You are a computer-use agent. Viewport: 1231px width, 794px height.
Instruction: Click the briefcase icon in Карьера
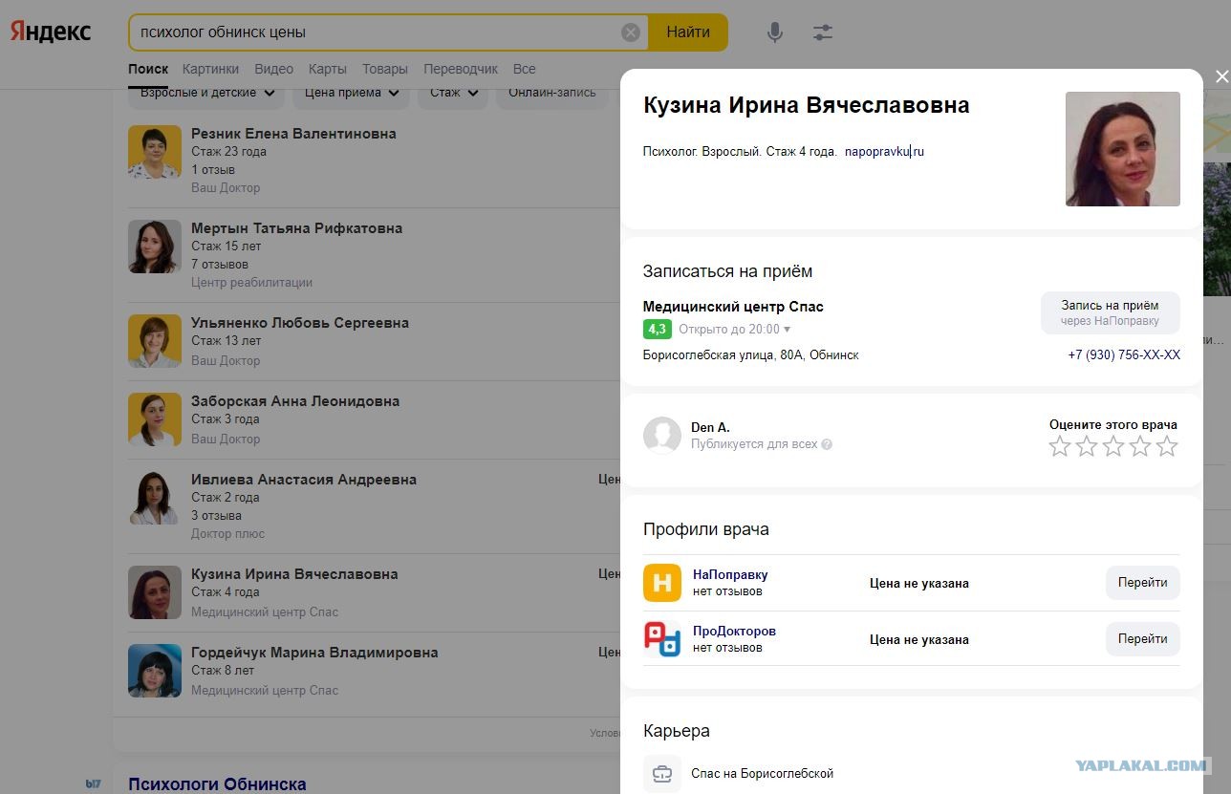coord(662,774)
